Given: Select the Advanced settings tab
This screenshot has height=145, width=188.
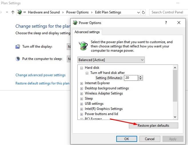Looking at the screenshot, I should tap(87, 32).
